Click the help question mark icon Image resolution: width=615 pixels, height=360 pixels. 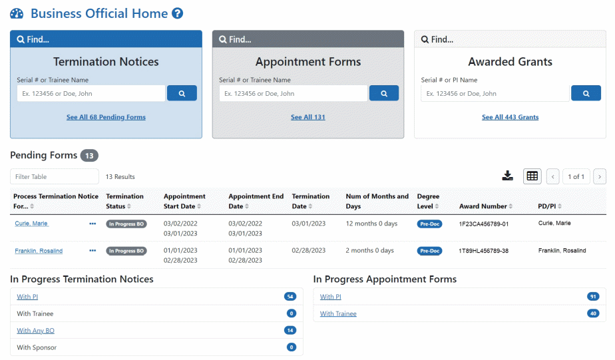click(177, 13)
